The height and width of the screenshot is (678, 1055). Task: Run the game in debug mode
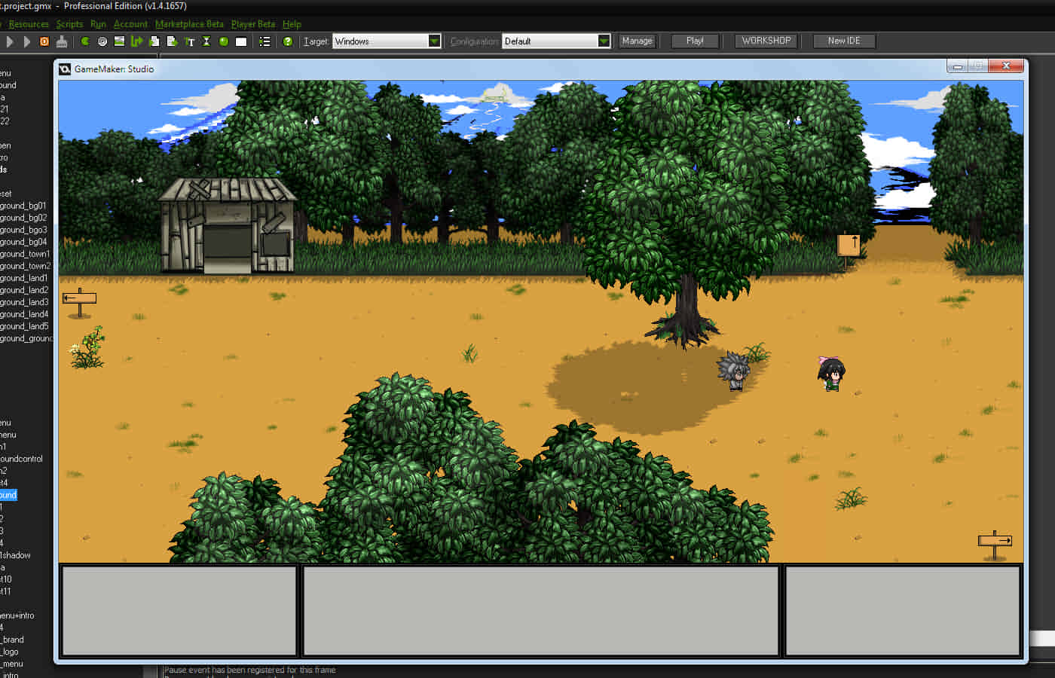pyautogui.click(x=27, y=41)
